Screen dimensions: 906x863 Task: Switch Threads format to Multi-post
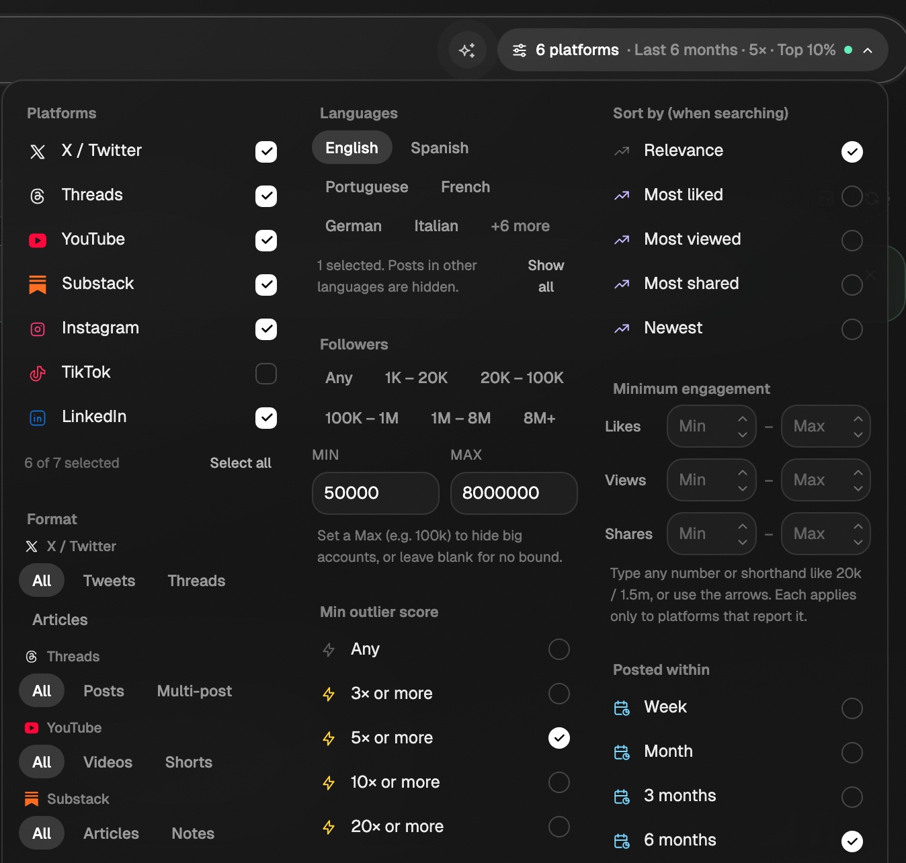(x=194, y=691)
